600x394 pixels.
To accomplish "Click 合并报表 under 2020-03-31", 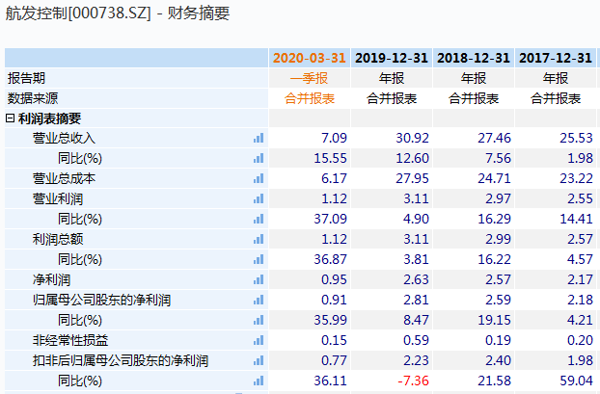I will coord(310,98).
